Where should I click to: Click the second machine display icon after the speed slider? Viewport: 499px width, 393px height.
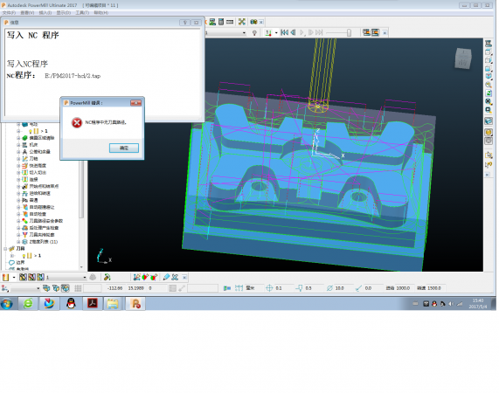click(375, 32)
